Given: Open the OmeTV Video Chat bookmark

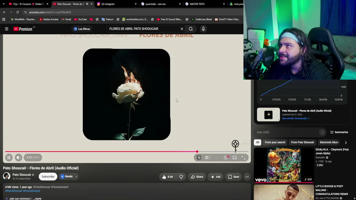Looking at the screenshot, I should tap(227, 19).
